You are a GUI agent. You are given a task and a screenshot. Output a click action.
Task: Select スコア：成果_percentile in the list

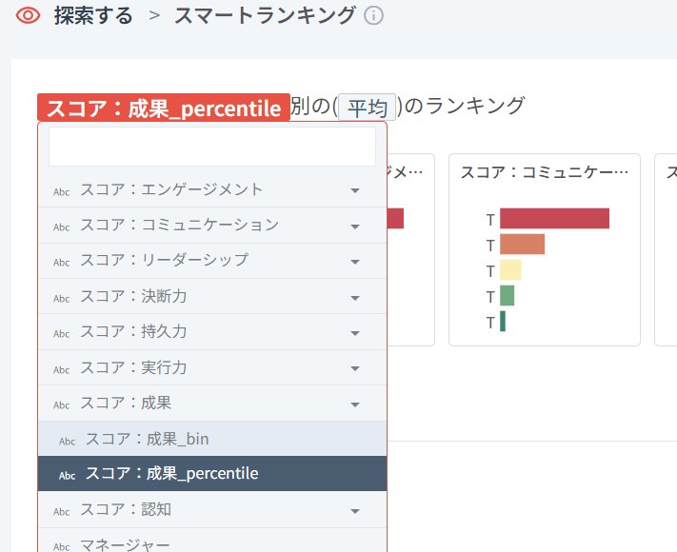(212, 473)
